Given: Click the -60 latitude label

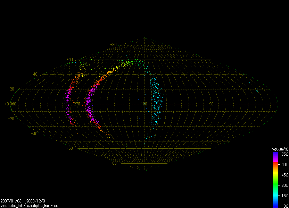Looking at the screenshot, I should (69, 148).
